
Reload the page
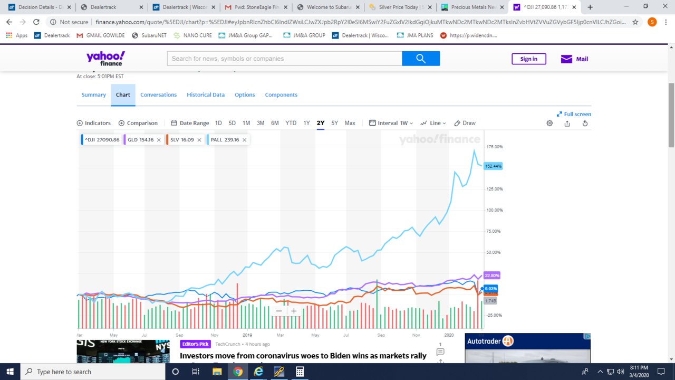36,22
